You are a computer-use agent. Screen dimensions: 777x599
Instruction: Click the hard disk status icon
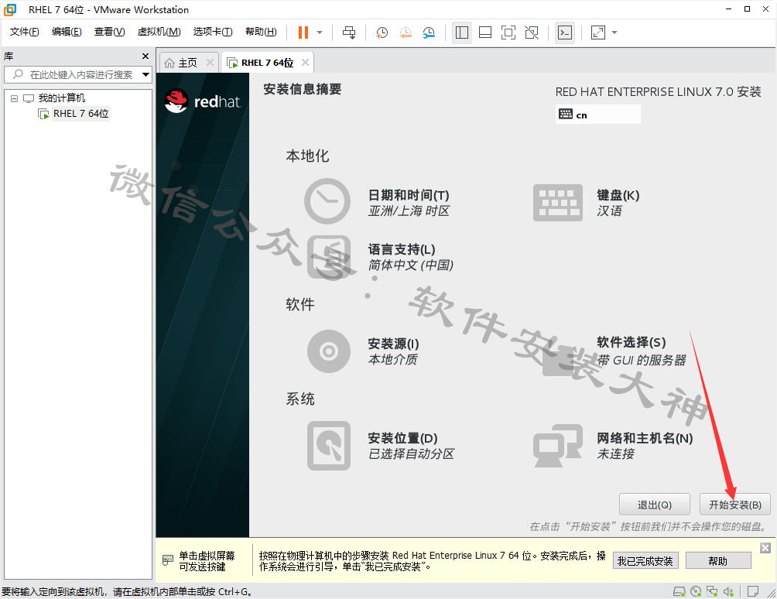[679, 591]
